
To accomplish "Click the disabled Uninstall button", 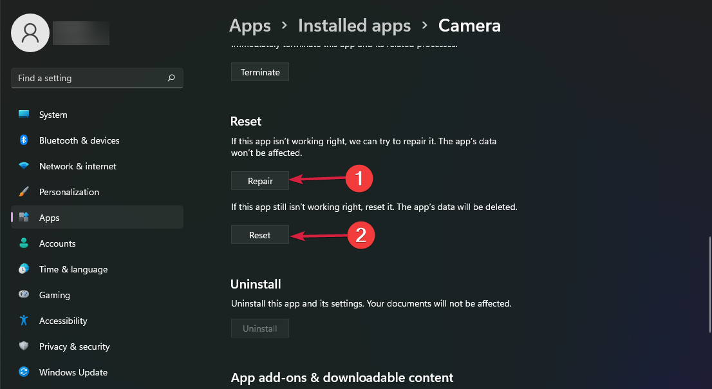I will tap(259, 328).
